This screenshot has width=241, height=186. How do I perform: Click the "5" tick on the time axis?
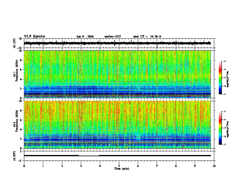119,166
